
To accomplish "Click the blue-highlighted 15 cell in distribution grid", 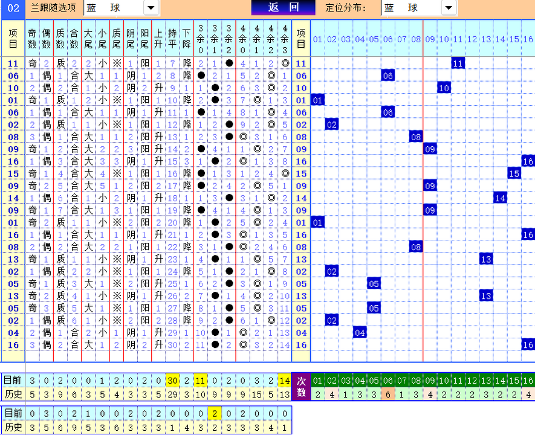I will 514,173.
